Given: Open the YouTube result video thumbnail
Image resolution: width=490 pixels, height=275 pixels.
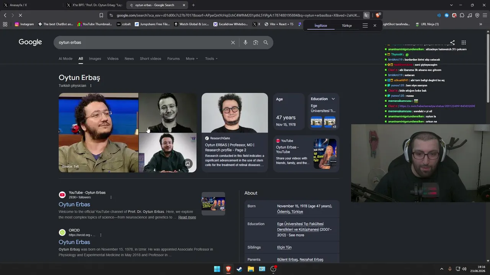Looking at the screenshot, I should pyautogui.click(x=213, y=204).
